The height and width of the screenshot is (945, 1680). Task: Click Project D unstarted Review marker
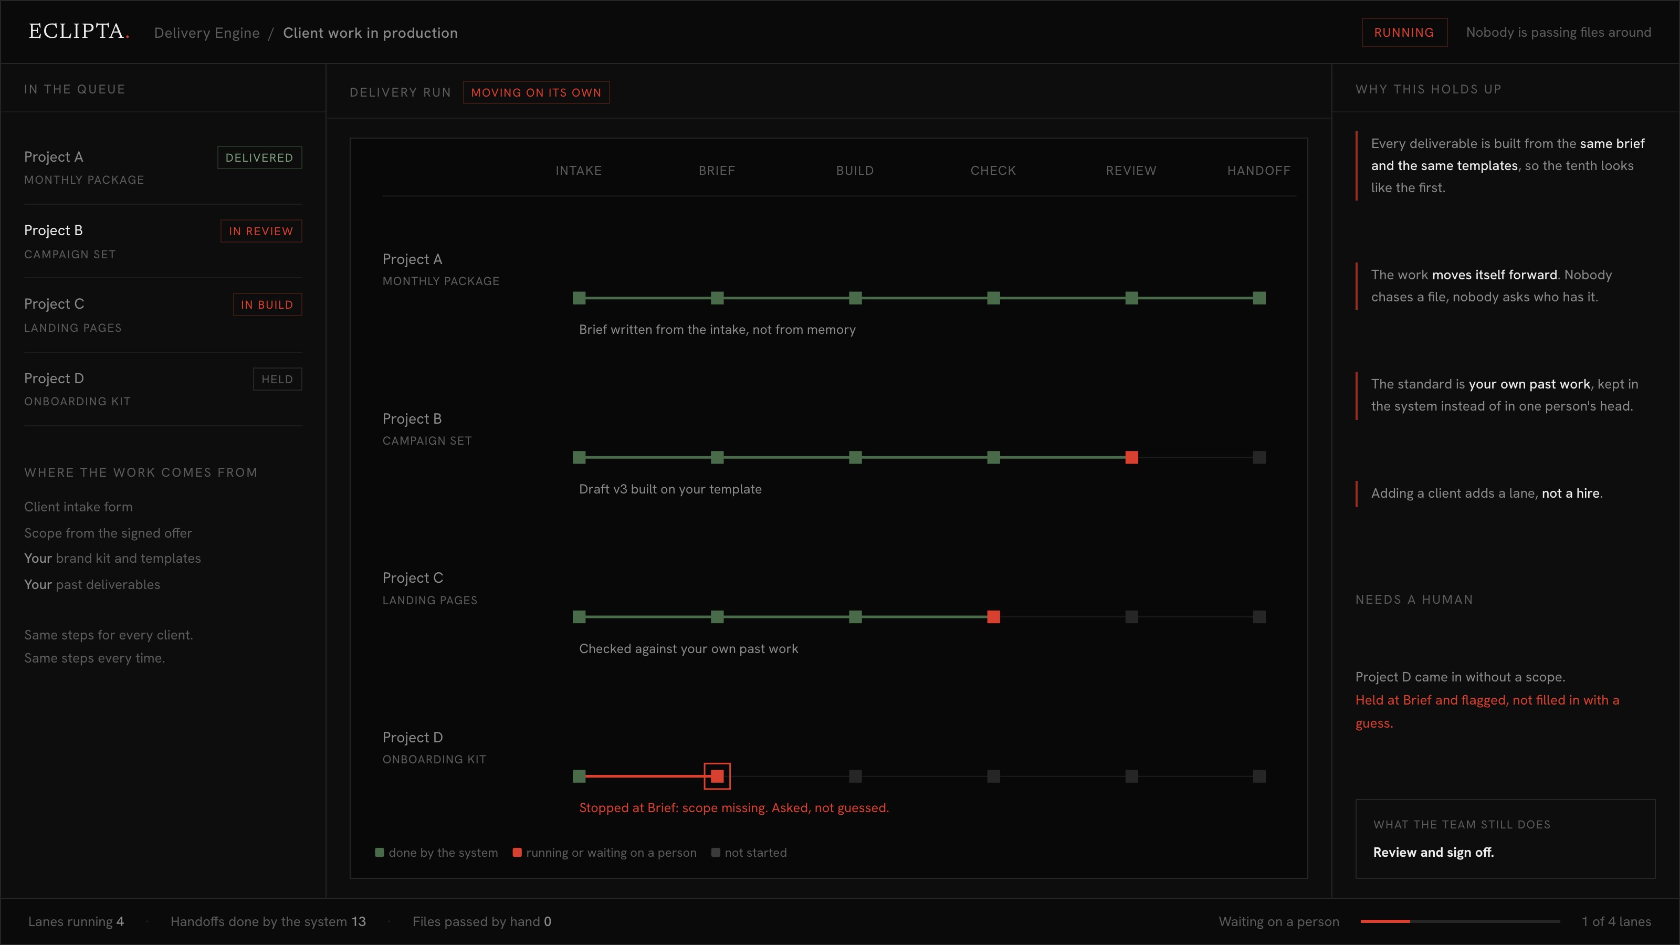coord(1131,776)
